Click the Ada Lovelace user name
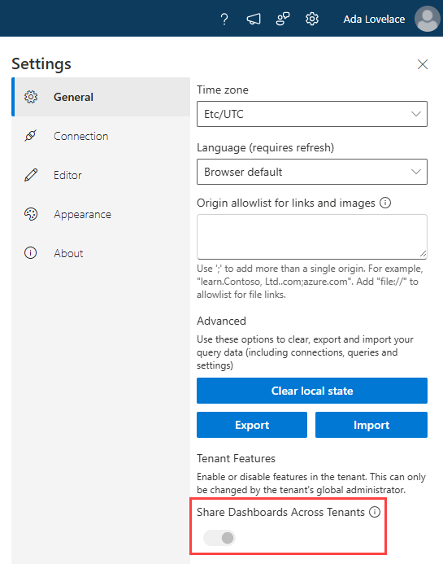The image size is (443, 564). click(x=374, y=19)
